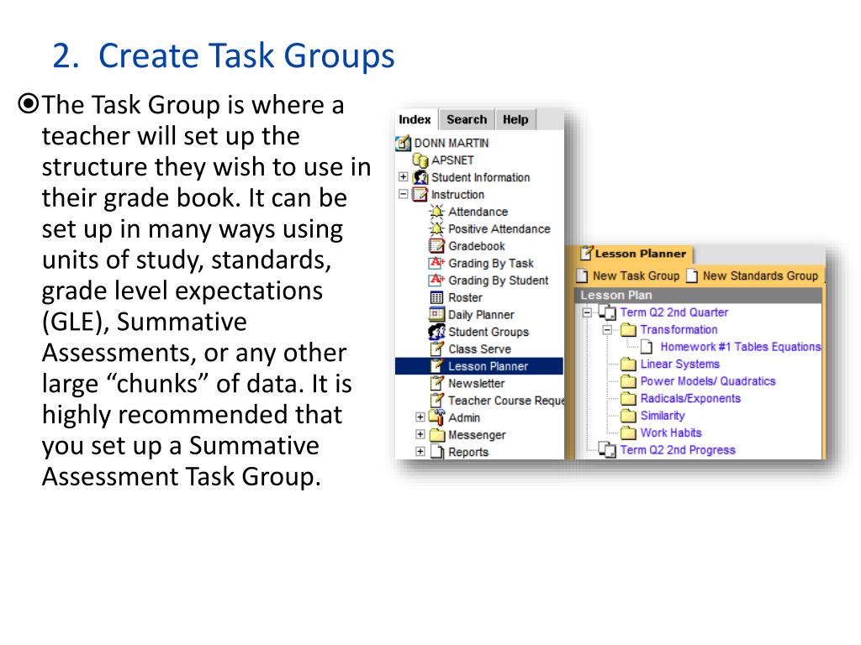861x645 pixels.
Task: Click the Messenger folder icon
Action: [436, 435]
